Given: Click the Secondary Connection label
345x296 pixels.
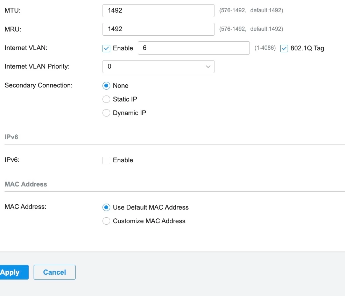Looking at the screenshot, I should [38, 85].
